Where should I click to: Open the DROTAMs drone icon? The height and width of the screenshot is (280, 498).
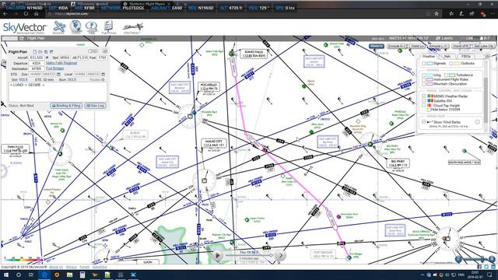(x=132, y=28)
